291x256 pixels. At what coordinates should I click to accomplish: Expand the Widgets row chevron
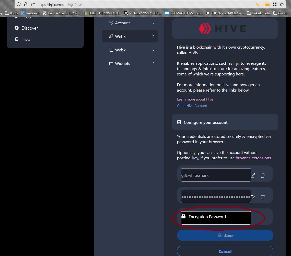pyautogui.click(x=153, y=63)
